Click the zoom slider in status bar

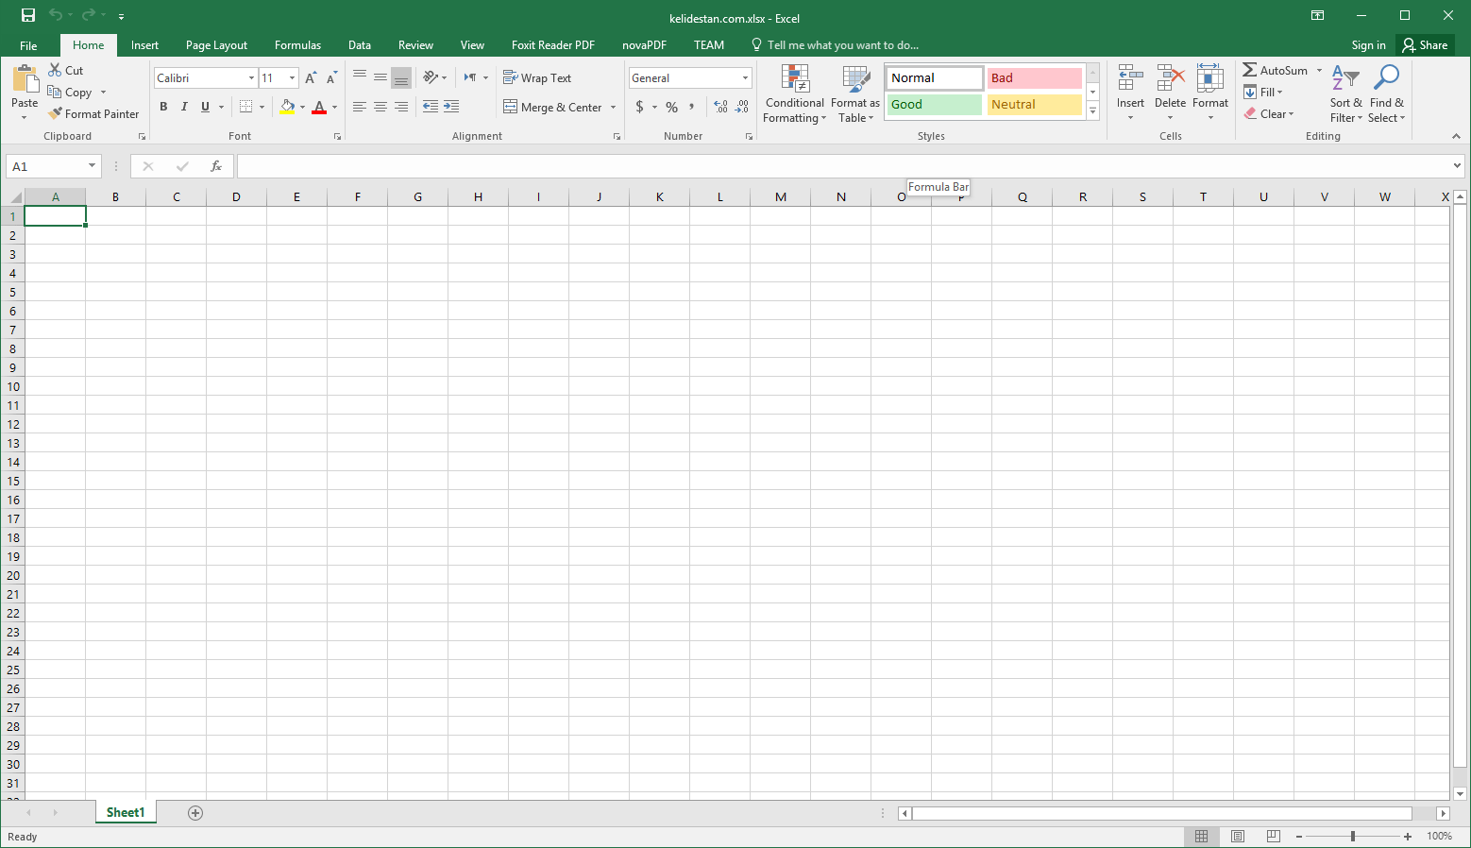[x=1353, y=837]
